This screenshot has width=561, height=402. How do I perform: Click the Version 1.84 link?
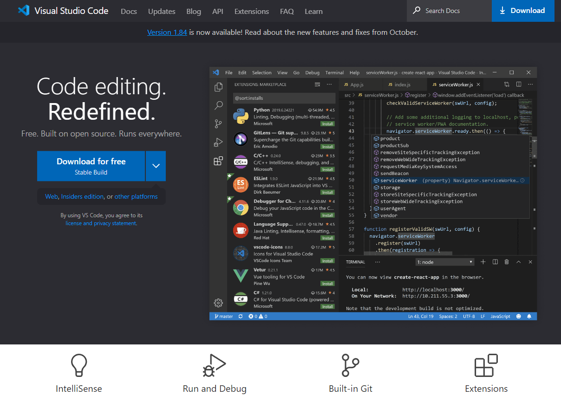click(x=167, y=32)
